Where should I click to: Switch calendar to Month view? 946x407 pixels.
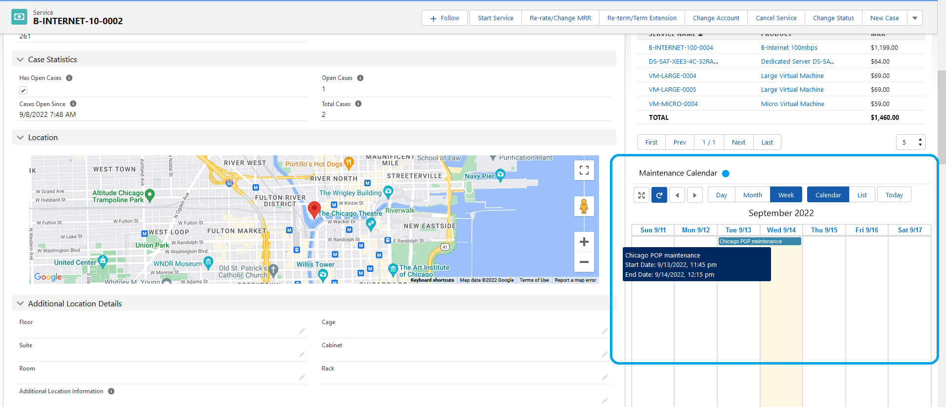[753, 195]
